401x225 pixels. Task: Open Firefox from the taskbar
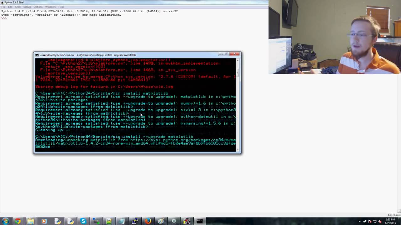coord(148,221)
